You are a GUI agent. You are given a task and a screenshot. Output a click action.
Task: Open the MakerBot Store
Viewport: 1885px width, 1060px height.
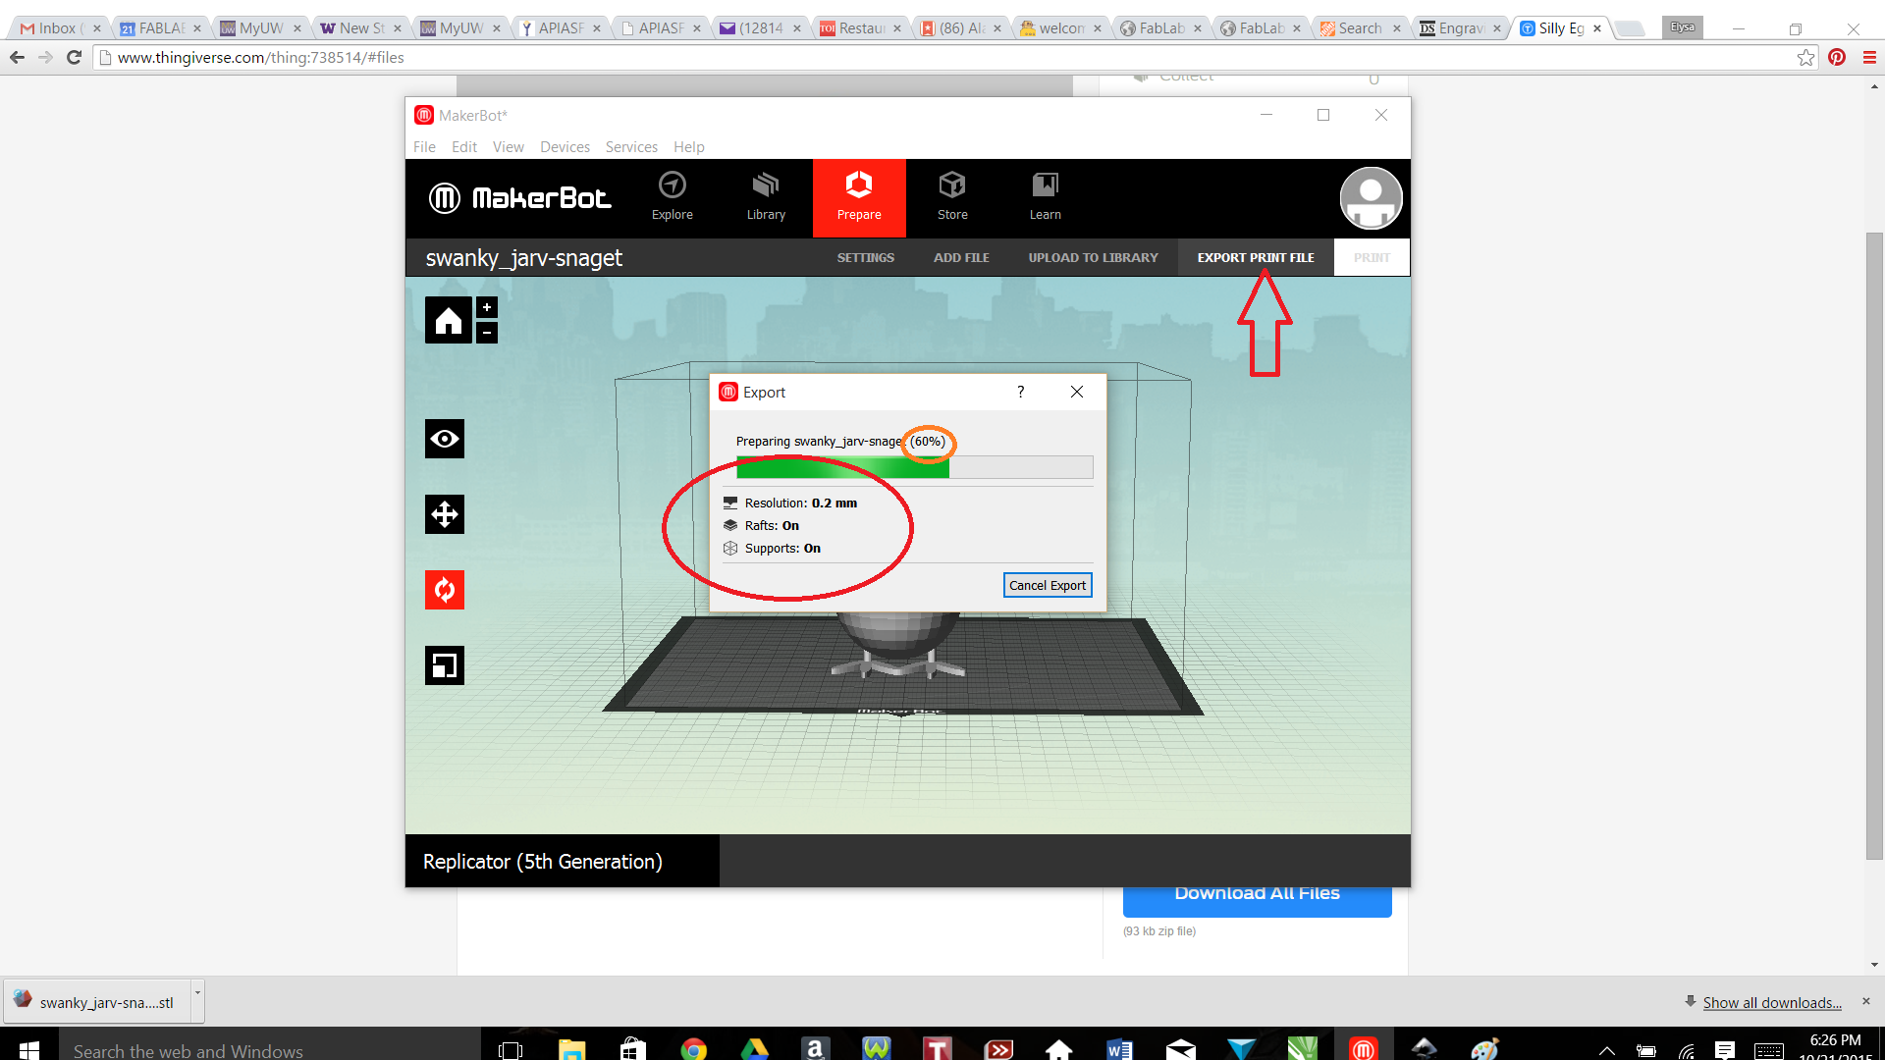pos(952,197)
